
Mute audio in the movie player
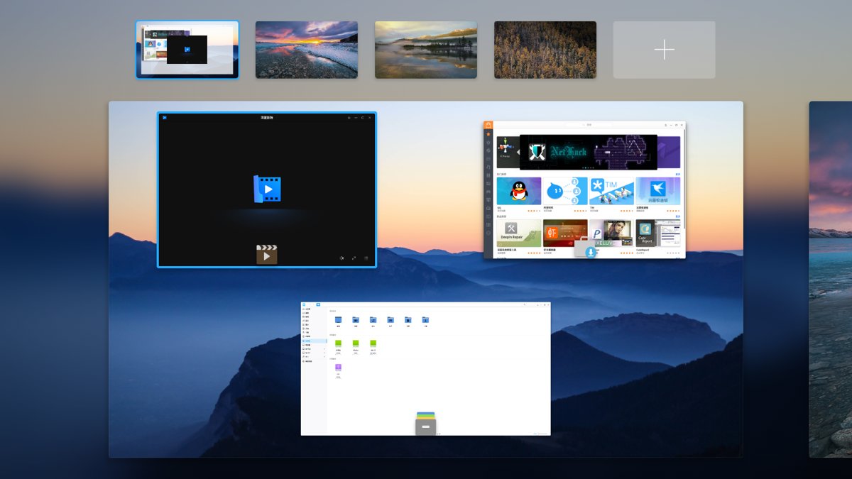(342, 258)
